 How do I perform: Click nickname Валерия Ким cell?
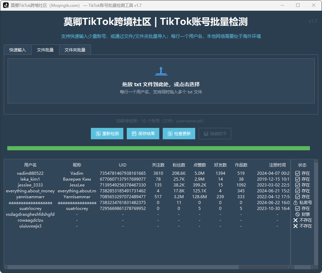(x=77, y=179)
